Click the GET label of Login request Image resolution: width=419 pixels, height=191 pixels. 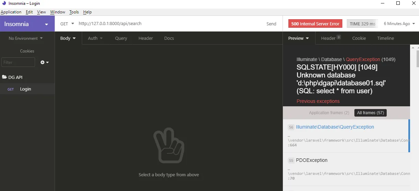[11, 89]
